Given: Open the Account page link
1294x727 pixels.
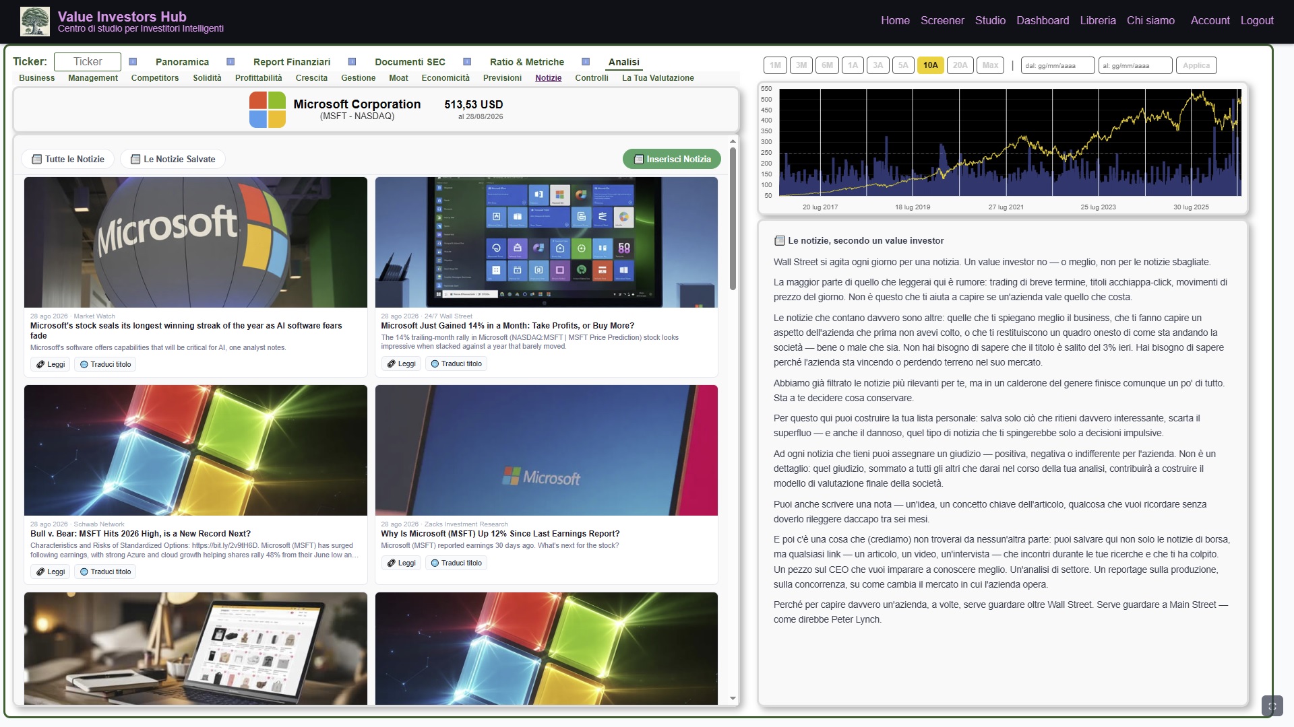Looking at the screenshot, I should click(1210, 21).
